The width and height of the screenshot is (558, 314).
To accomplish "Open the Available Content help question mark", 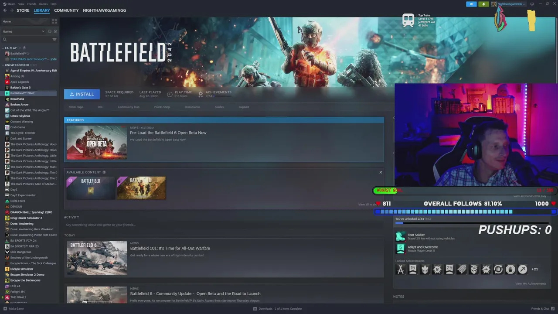I will [x=104, y=172].
